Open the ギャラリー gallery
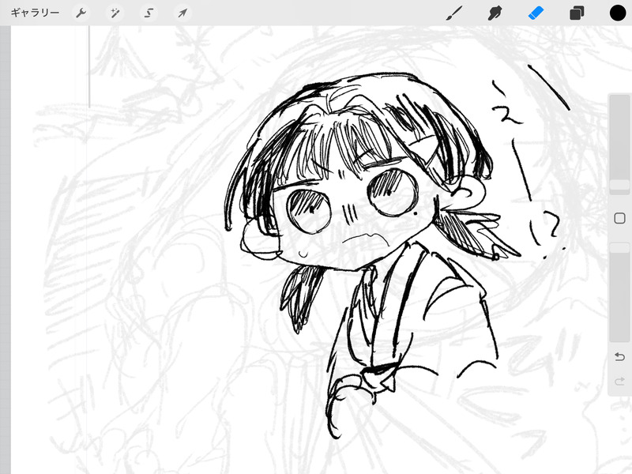The image size is (632, 474). click(35, 13)
